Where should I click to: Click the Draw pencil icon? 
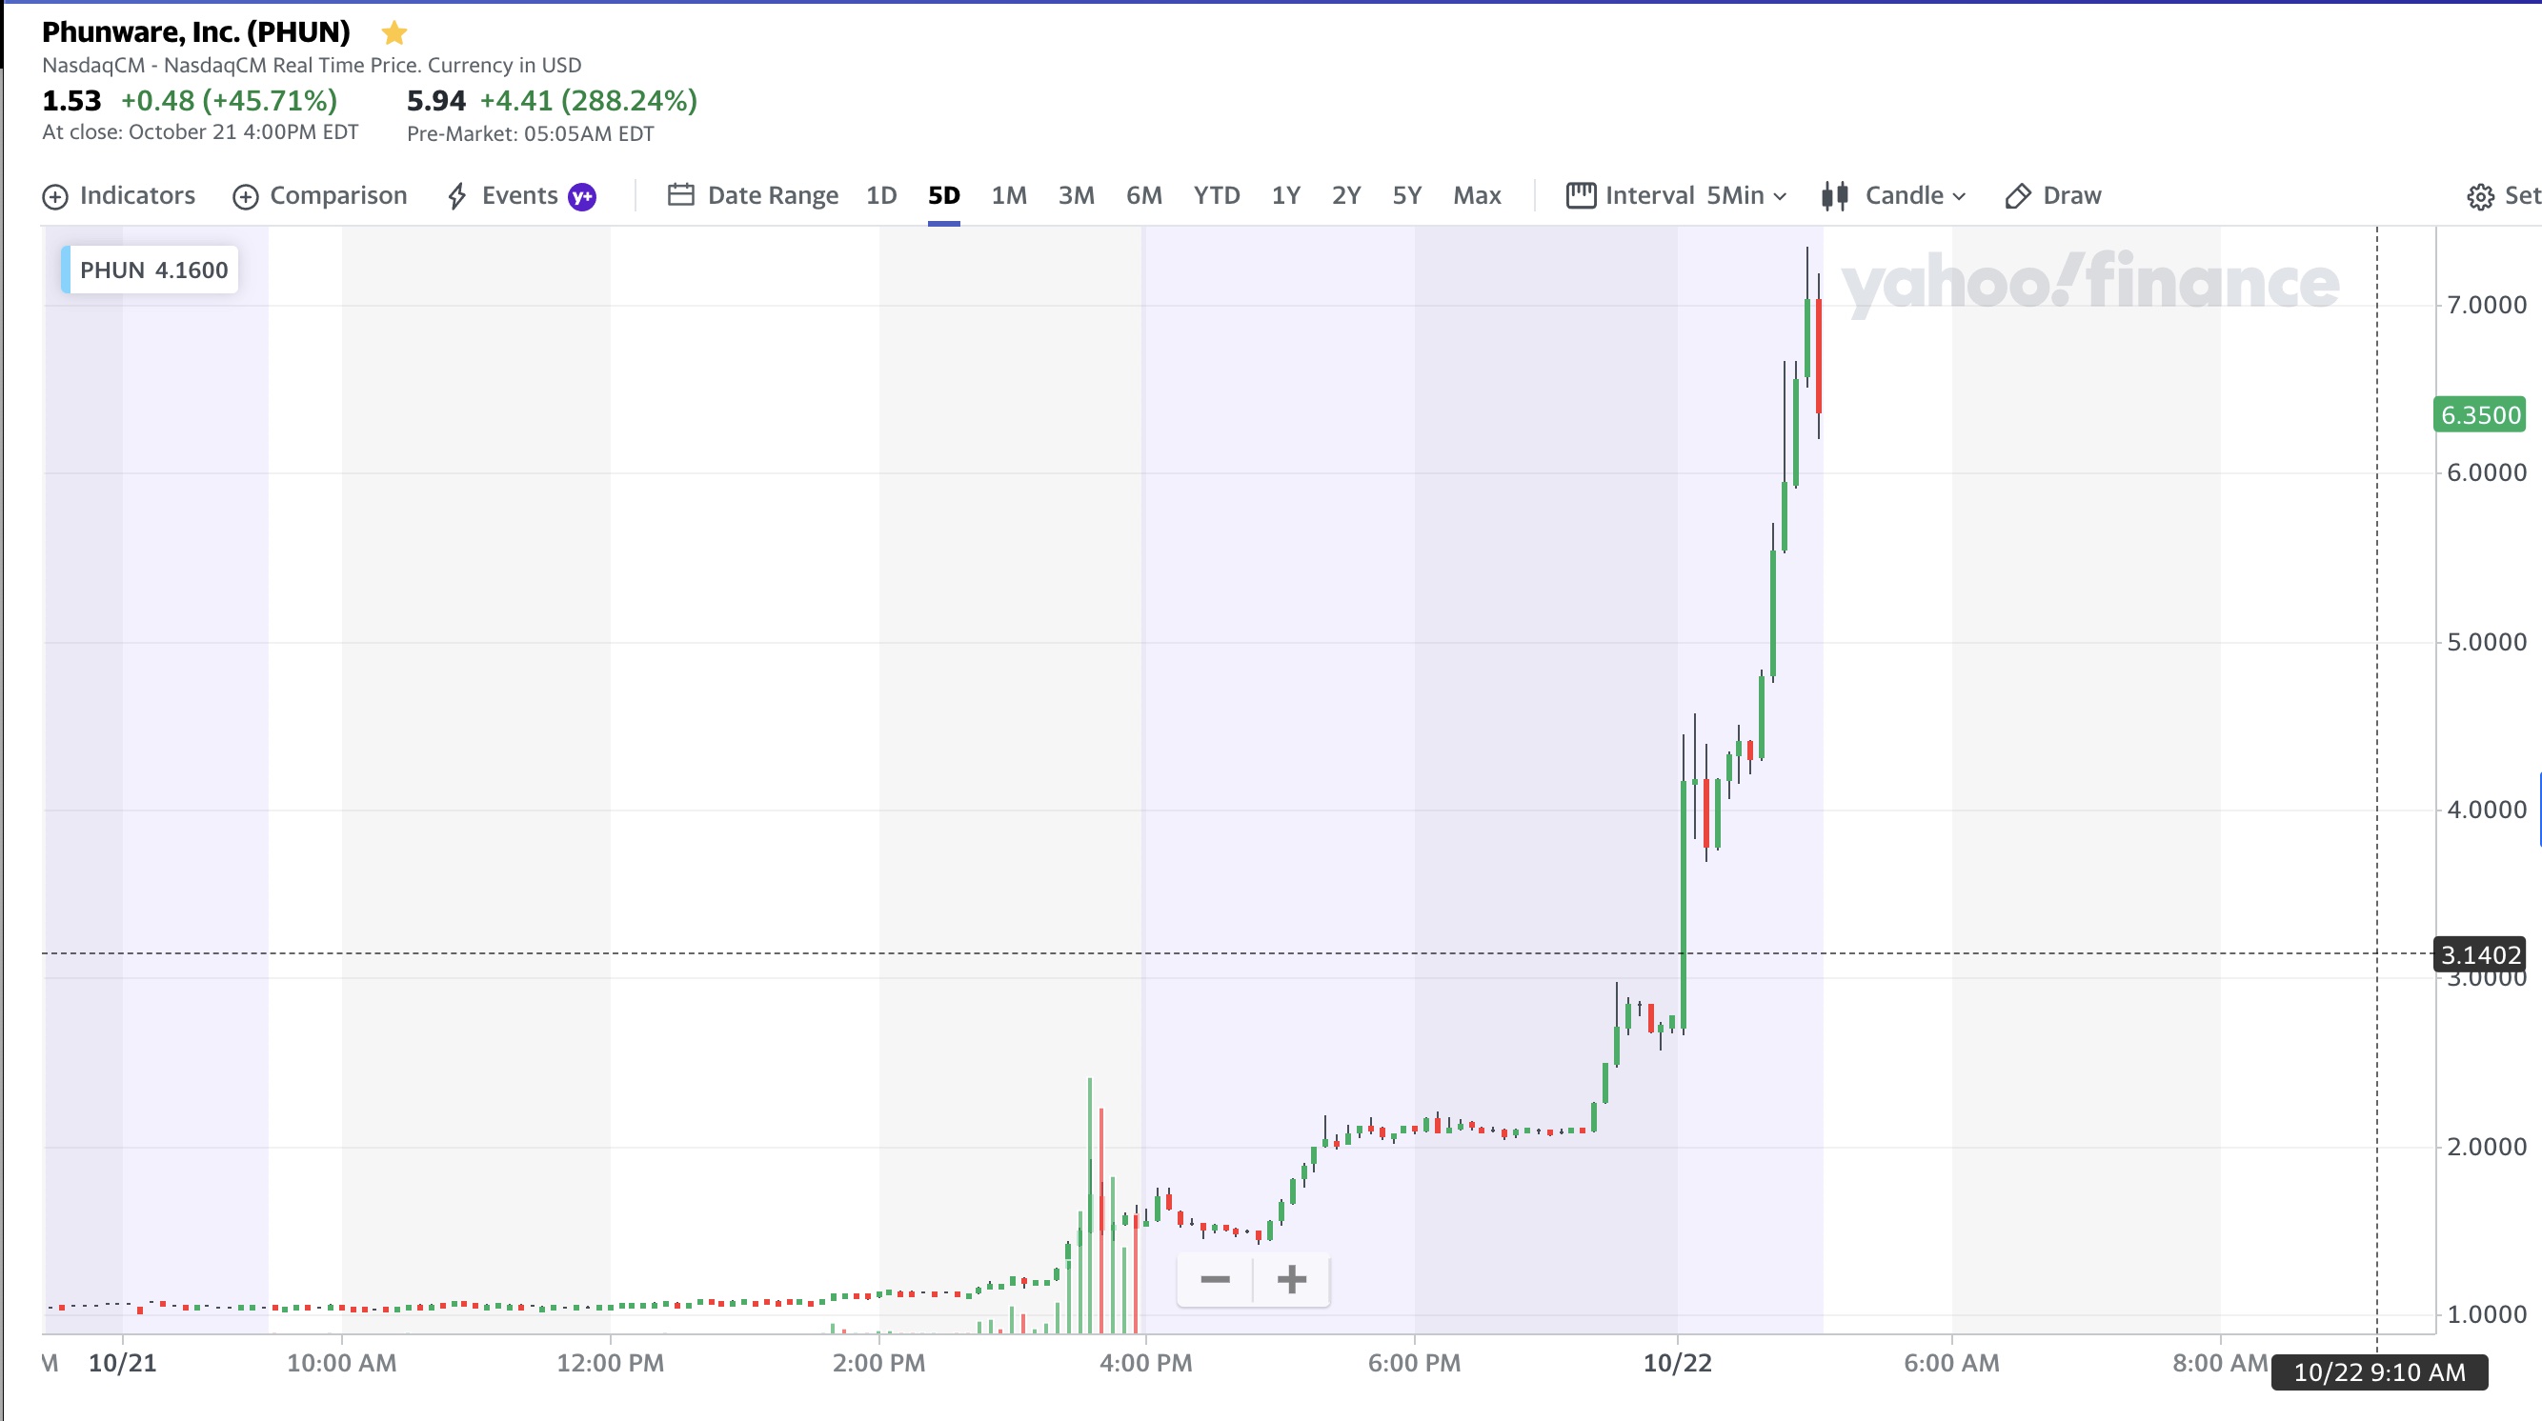(x=2018, y=195)
